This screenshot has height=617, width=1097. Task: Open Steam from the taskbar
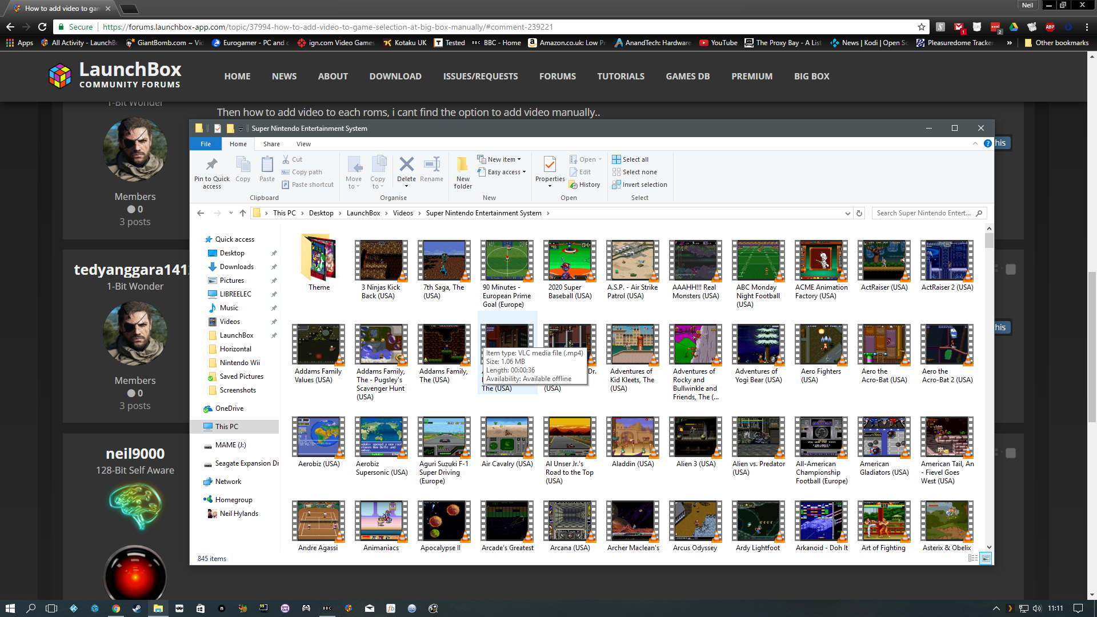click(x=137, y=608)
